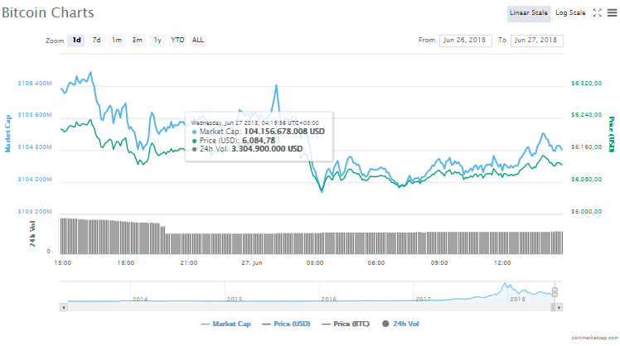This screenshot has height=346, width=620.
Task: Click the tooltip Market Cap value
Action: tap(284, 132)
